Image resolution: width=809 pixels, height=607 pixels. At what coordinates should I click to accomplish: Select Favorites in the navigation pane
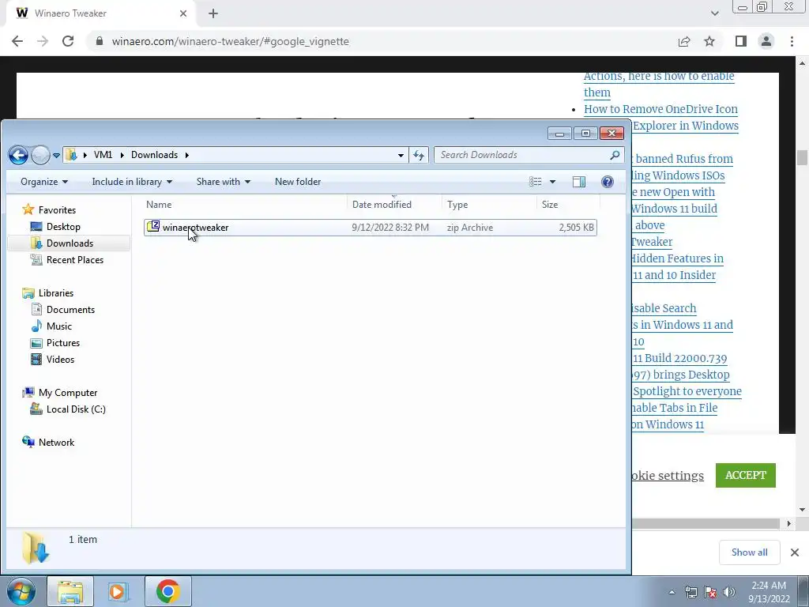point(57,210)
